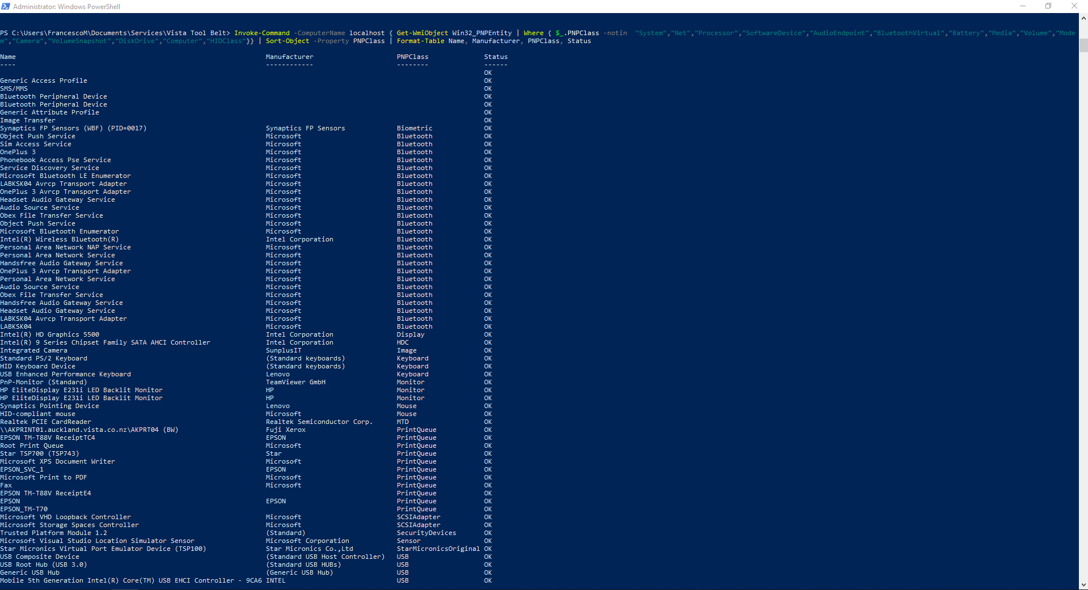This screenshot has width=1088, height=590.
Task: Click 'TeamViewer GmbH' manufacturer
Action: [295, 382]
